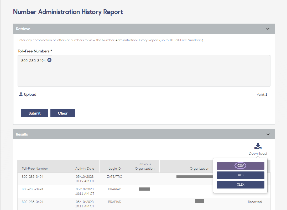Focus the Toll-Free Numbers input area
287x210 pixels.
coord(144,71)
